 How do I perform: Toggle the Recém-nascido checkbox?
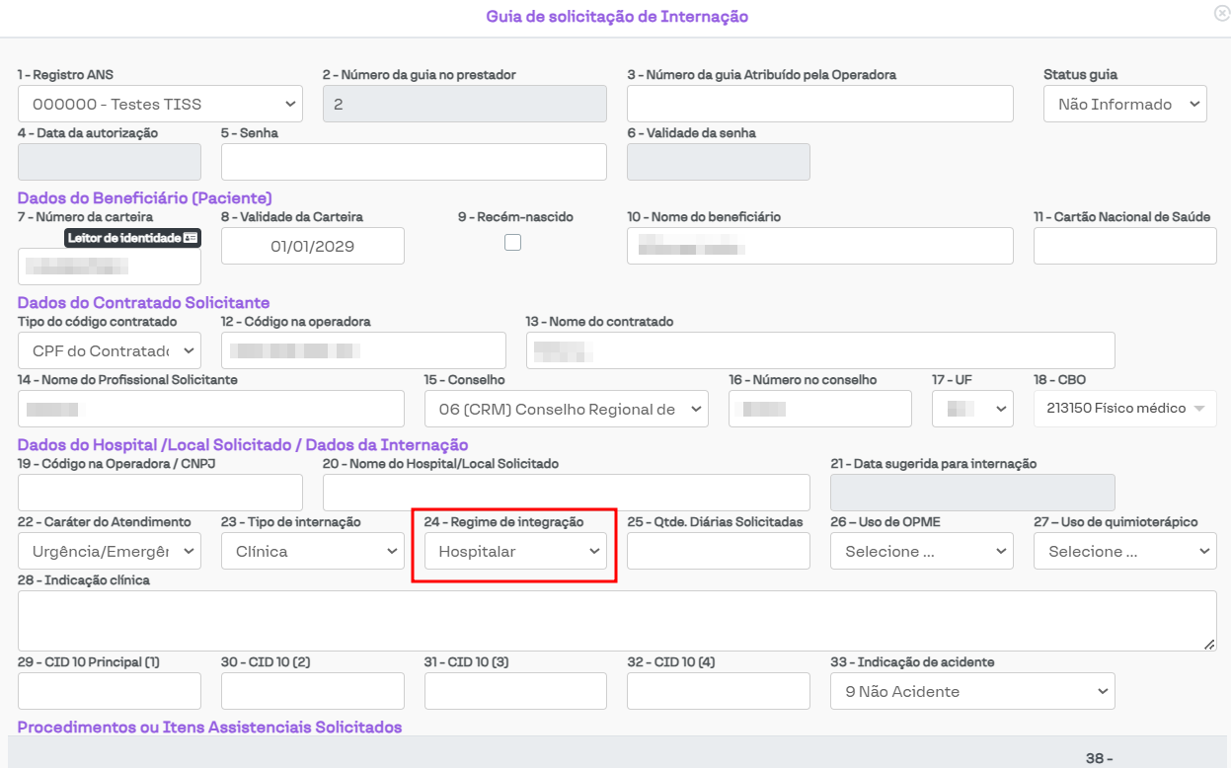click(x=512, y=242)
